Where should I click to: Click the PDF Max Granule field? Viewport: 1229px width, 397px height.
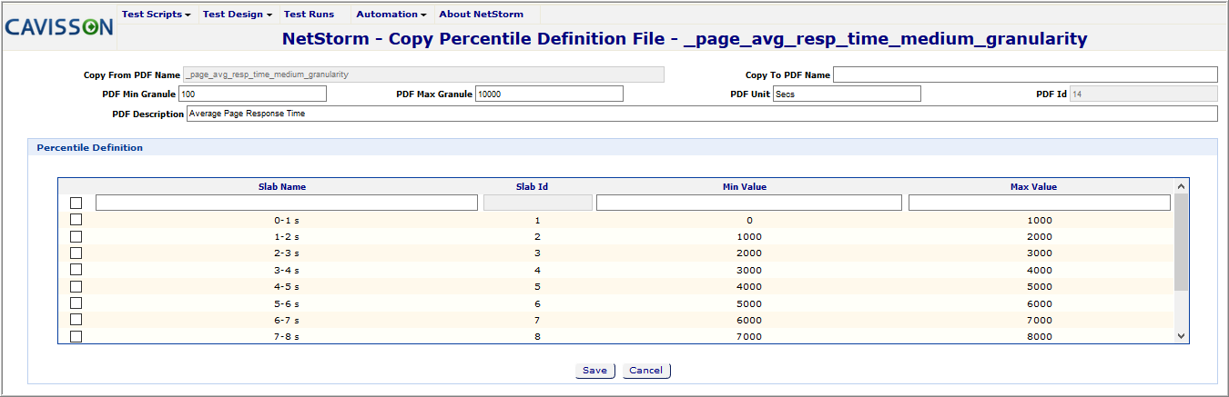[x=549, y=94]
